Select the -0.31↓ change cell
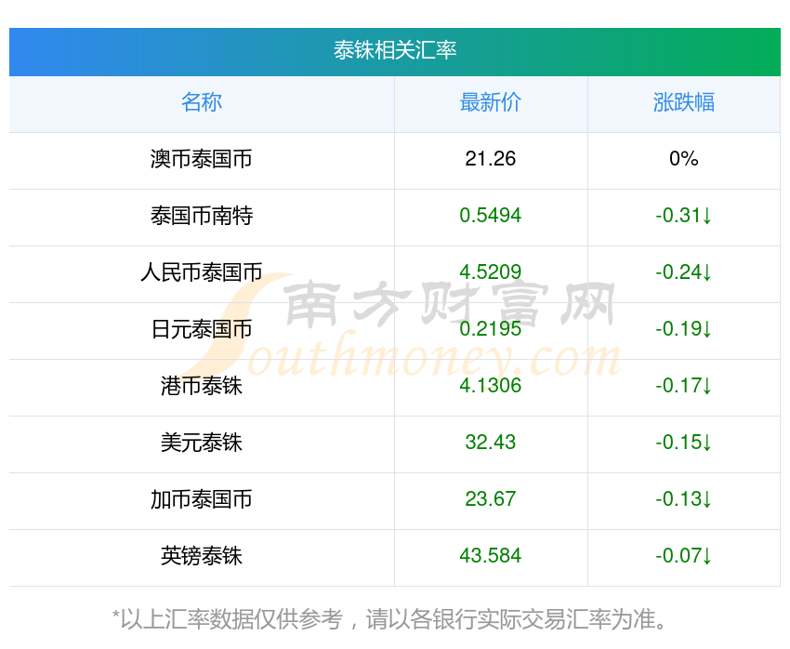Viewport: 790px width, 649px height. [x=684, y=216]
